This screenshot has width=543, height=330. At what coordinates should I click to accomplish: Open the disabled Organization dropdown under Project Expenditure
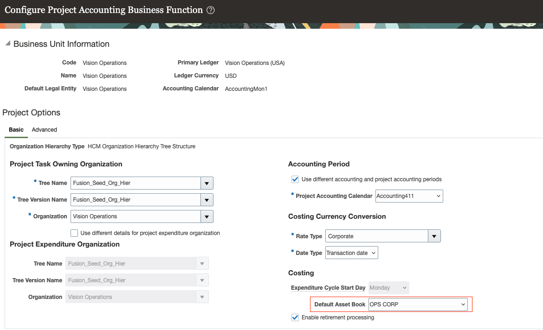click(202, 297)
